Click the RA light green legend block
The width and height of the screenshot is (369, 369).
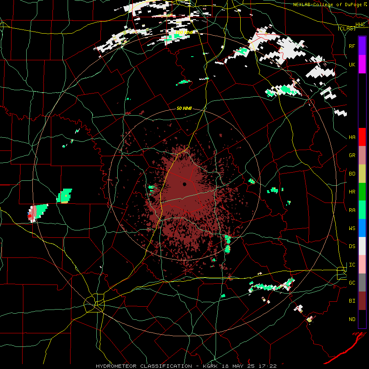point(362,210)
